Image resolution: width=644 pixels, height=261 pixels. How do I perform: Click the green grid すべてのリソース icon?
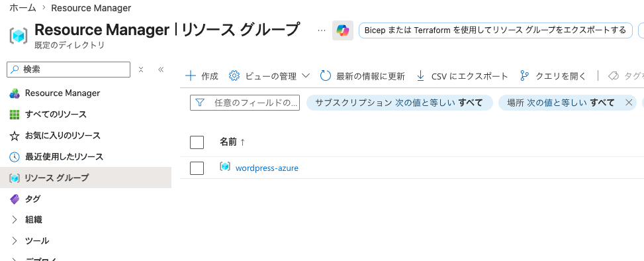(x=15, y=115)
